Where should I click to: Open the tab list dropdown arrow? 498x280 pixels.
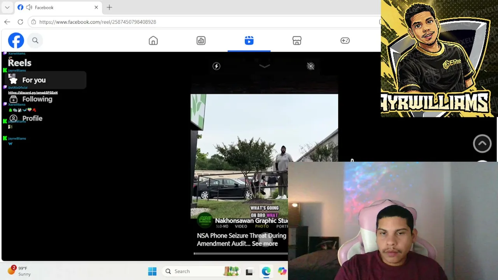coord(7,7)
